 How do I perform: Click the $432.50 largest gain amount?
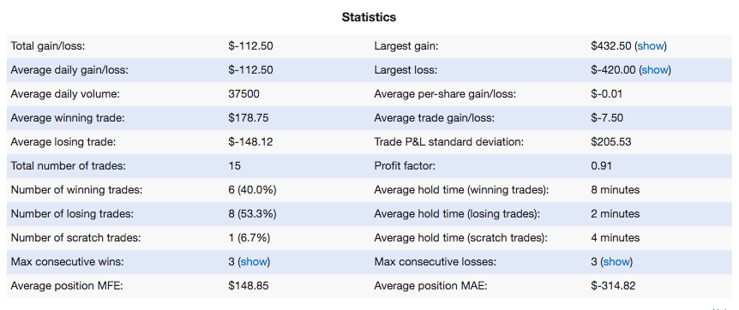point(610,46)
